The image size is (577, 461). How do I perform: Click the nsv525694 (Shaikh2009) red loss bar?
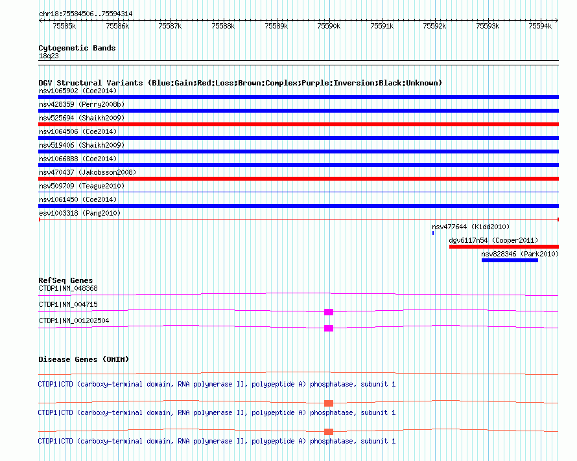298,124
